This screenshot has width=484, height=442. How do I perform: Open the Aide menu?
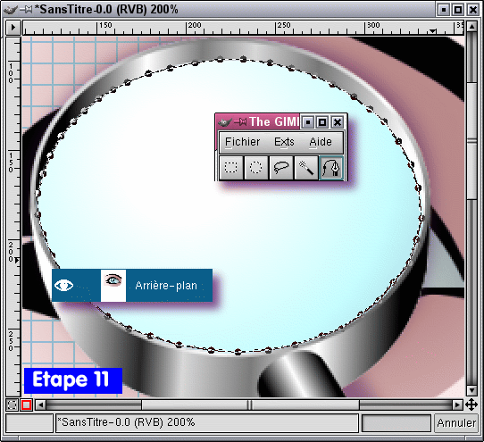pyautogui.click(x=321, y=142)
